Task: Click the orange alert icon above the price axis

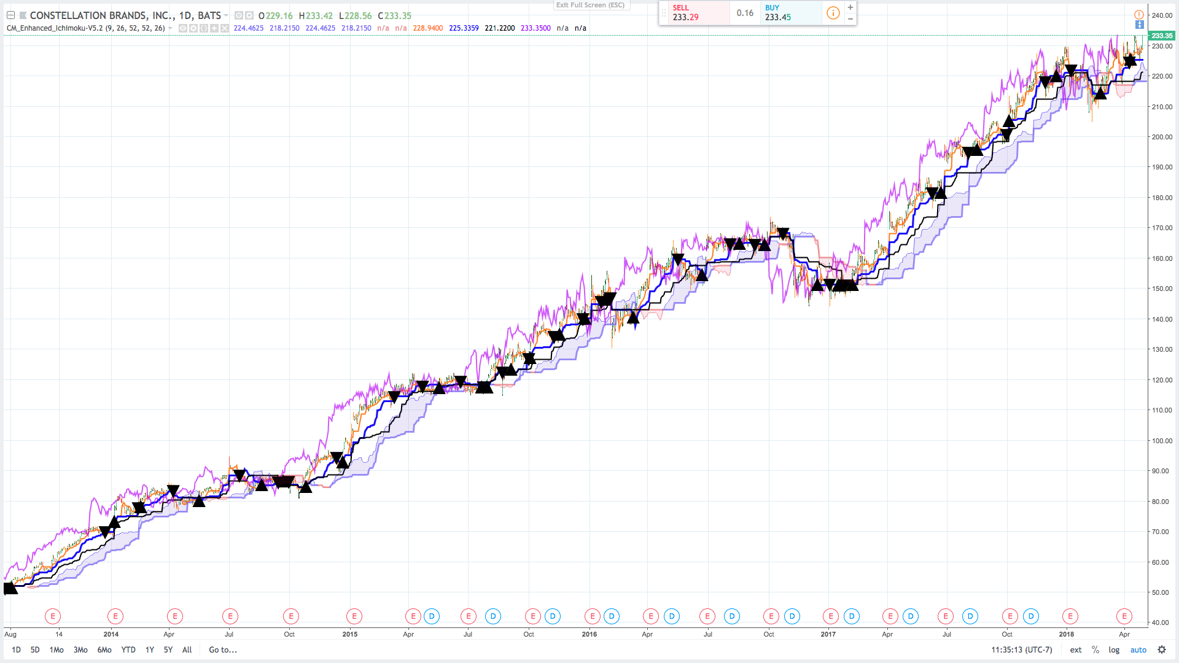Action: (x=1138, y=15)
